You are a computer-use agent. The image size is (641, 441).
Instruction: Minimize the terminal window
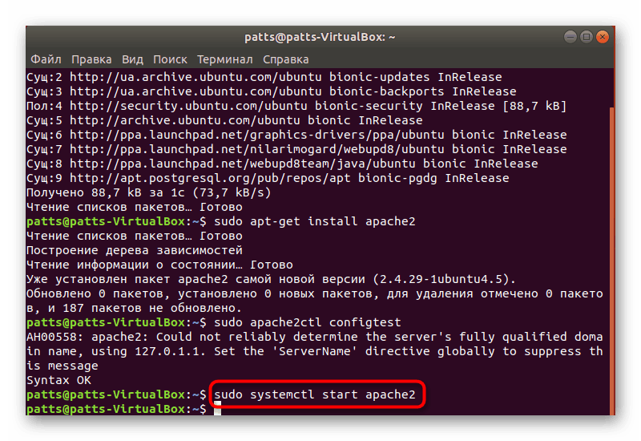coord(570,37)
